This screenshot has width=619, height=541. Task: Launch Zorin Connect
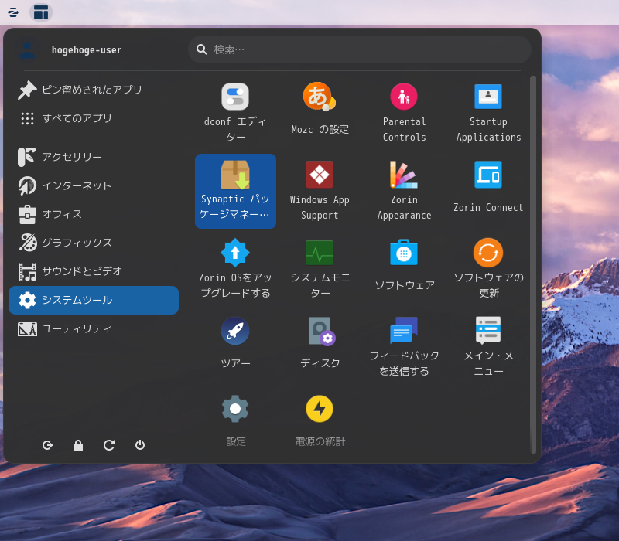488,191
